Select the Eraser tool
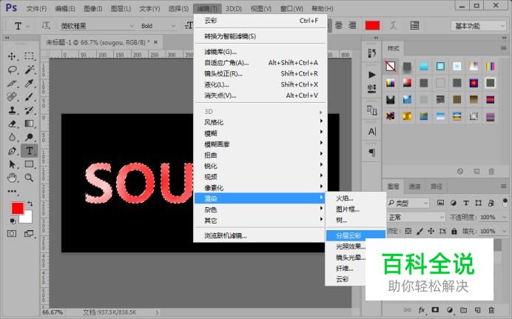The image size is (512, 319). [12, 124]
